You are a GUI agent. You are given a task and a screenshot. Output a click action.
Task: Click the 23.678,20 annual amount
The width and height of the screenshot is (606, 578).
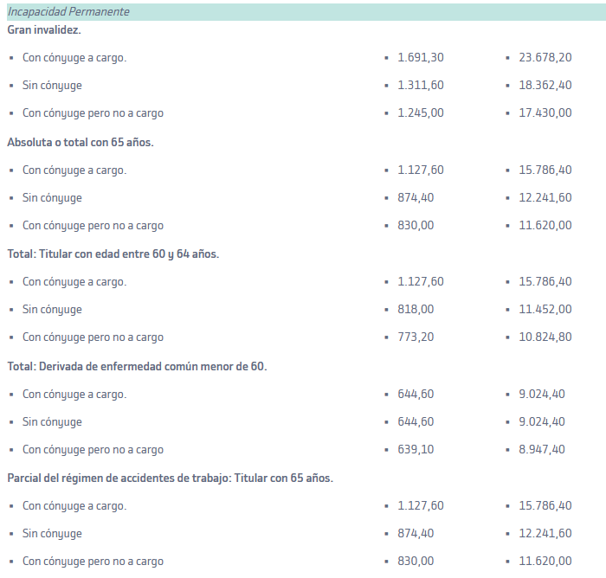coord(545,58)
